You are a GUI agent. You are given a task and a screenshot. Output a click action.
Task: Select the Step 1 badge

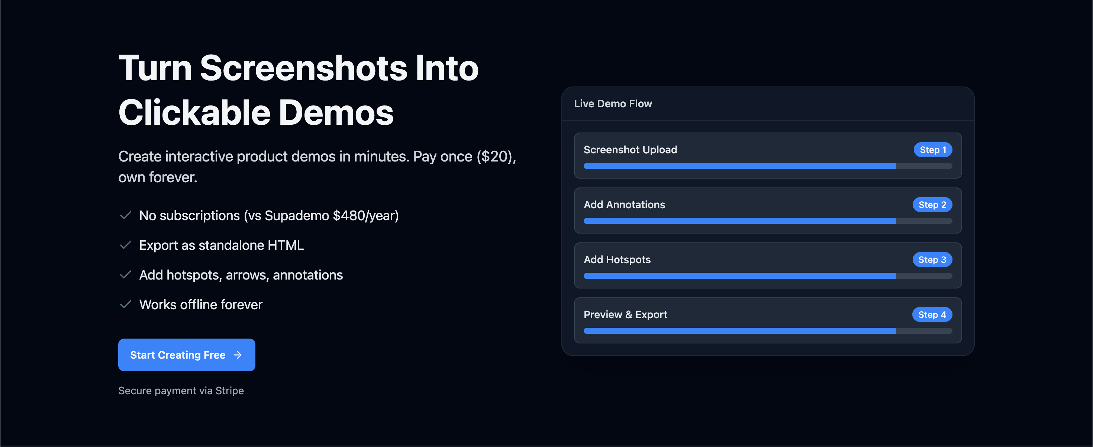[x=932, y=150]
